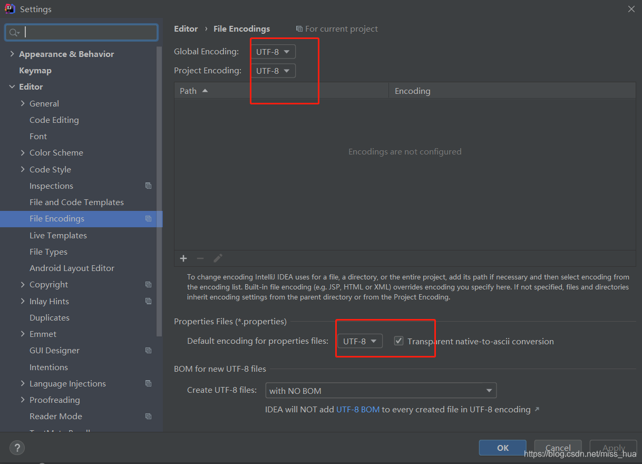
Task: Click project-level icon next to File Encodings
Action: [x=148, y=218]
